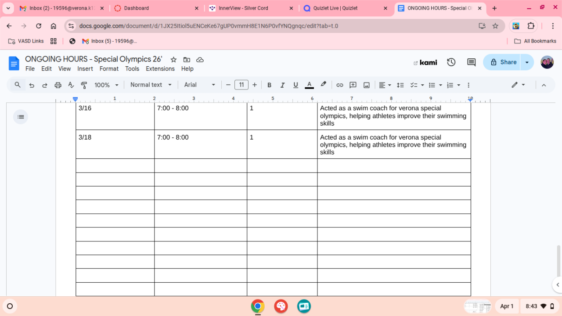Insert a link from the toolbar

click(x=339, y=85)
